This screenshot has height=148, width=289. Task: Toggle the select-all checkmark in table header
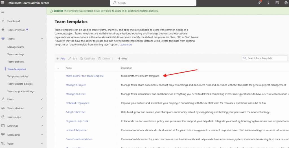click(x=58, y=68)
